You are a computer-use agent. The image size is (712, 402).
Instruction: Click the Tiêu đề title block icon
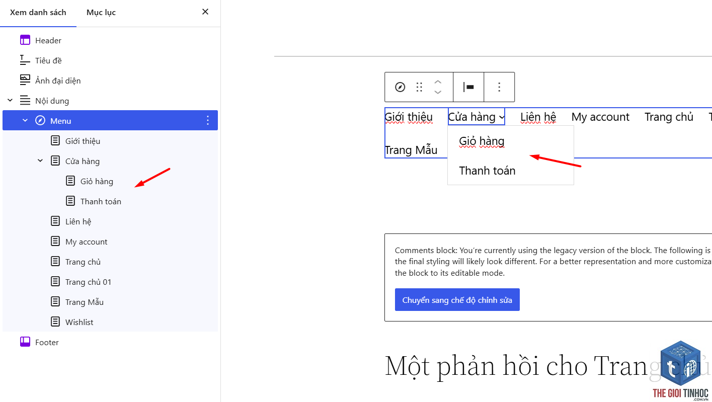25,60
